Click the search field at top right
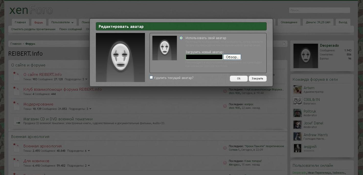This screenshot has width=363, height=175. point(319,10)
